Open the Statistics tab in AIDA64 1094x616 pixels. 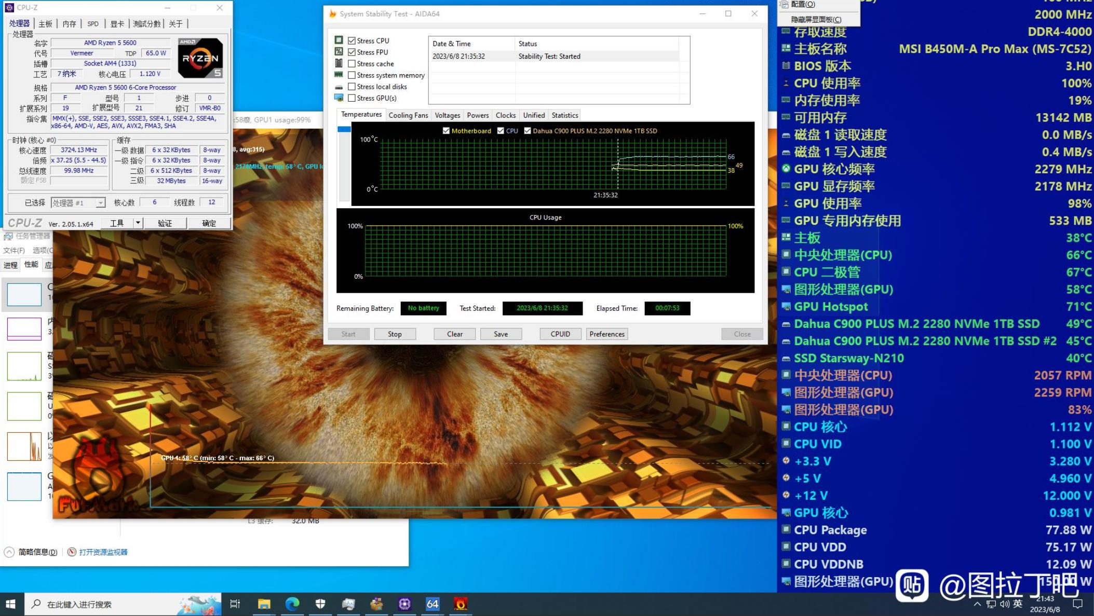[565, 115]
